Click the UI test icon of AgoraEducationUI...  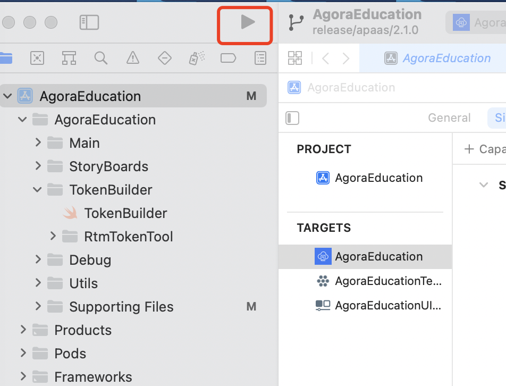(323, 305)
